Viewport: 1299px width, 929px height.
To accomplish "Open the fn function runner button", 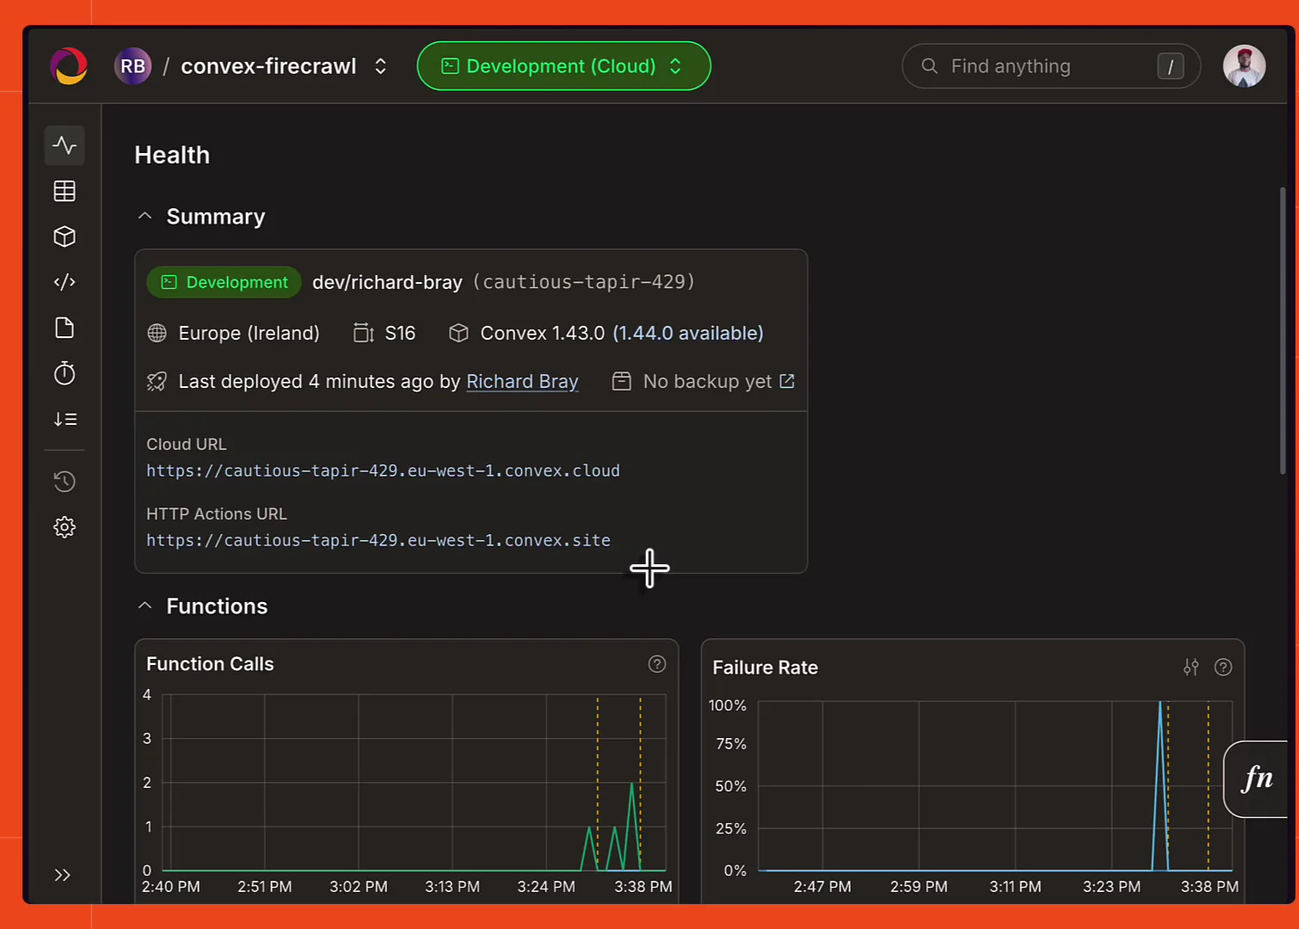I will 1256,779.
